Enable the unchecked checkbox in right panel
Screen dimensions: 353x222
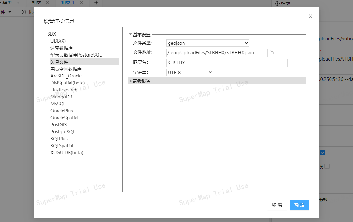(327, 166)
